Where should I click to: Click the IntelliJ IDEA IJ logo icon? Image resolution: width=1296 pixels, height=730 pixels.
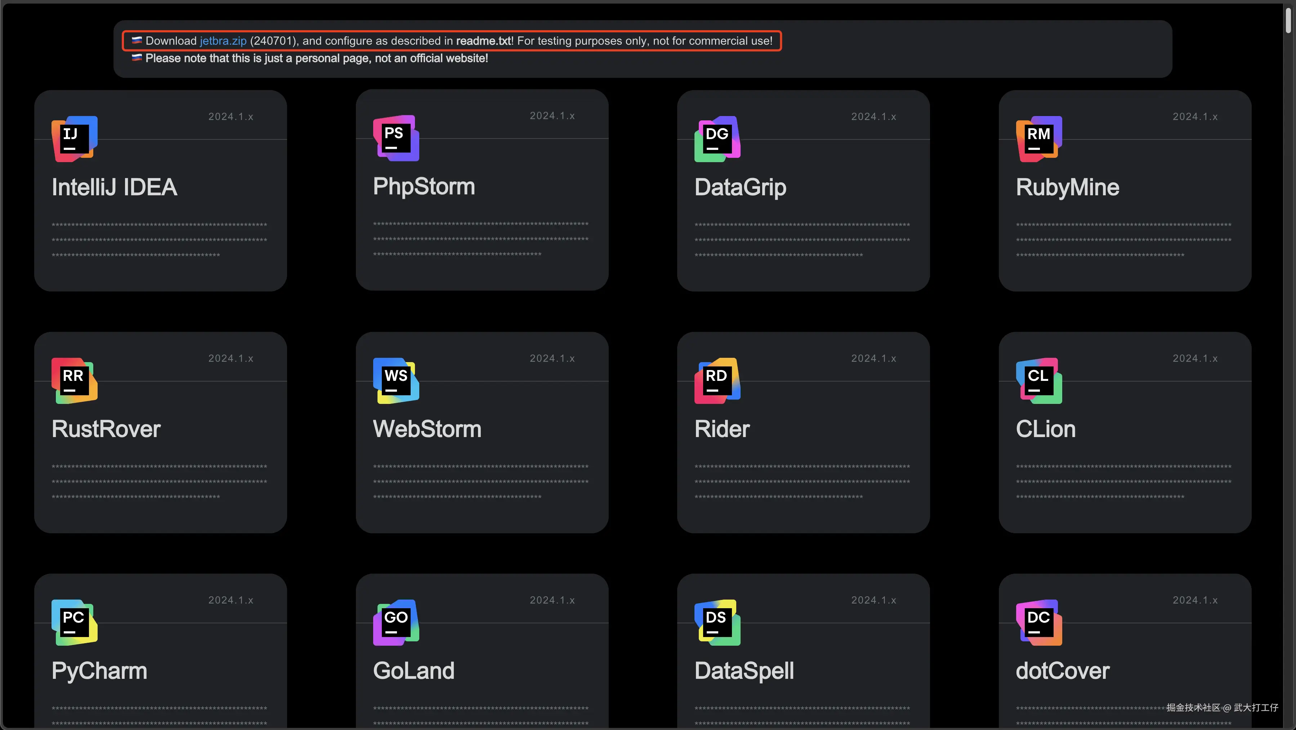tap(75, 139)
